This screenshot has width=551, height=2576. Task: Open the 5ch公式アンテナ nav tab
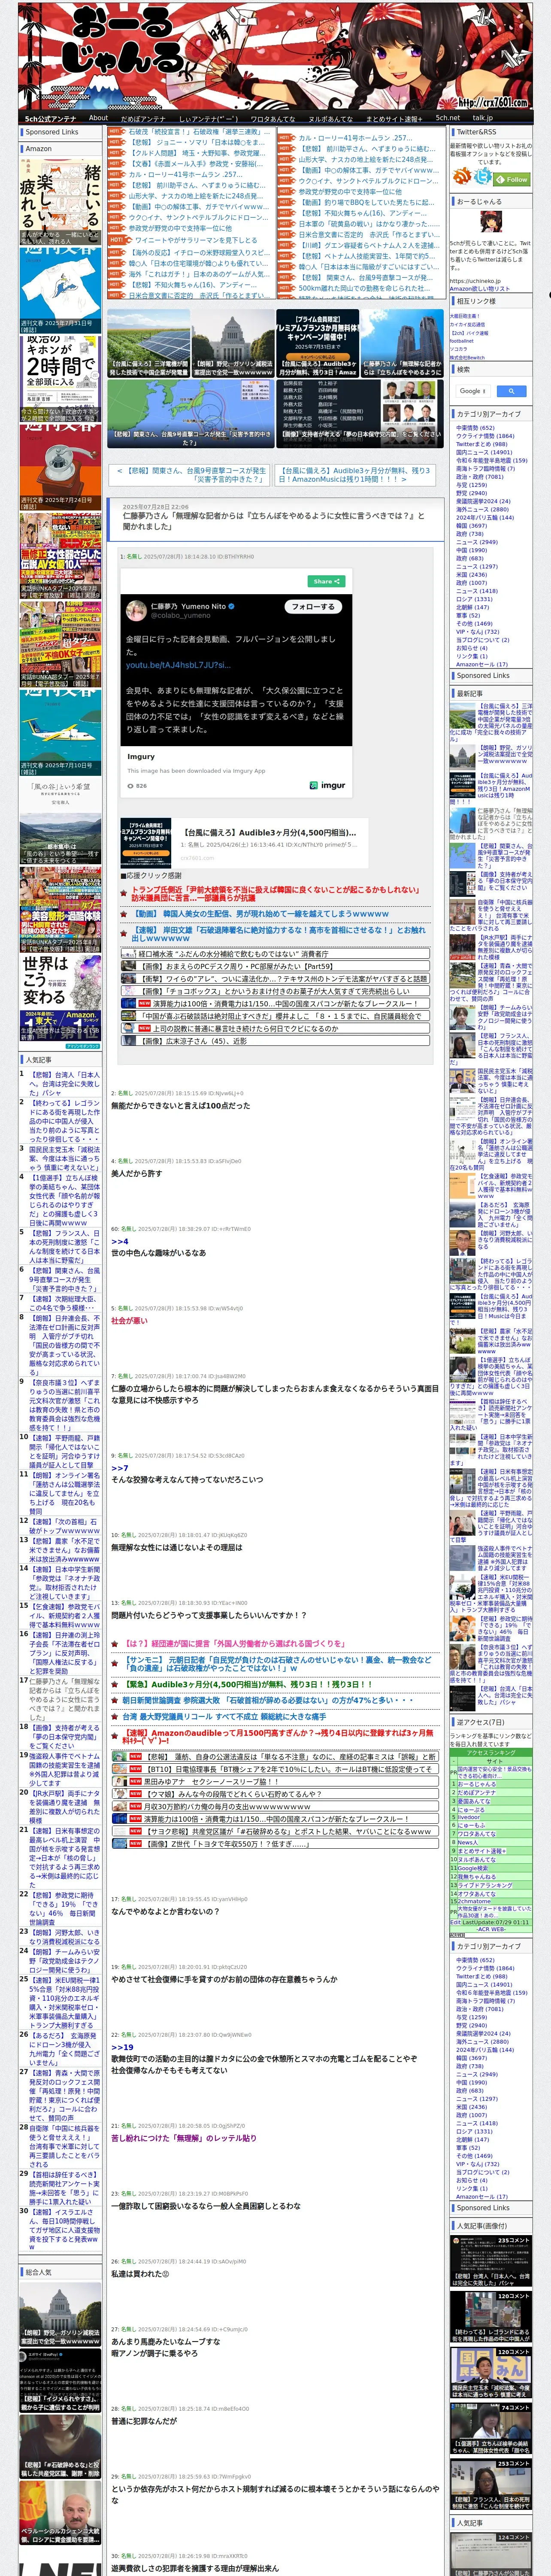pyautogui.click(x=50, y=118)
